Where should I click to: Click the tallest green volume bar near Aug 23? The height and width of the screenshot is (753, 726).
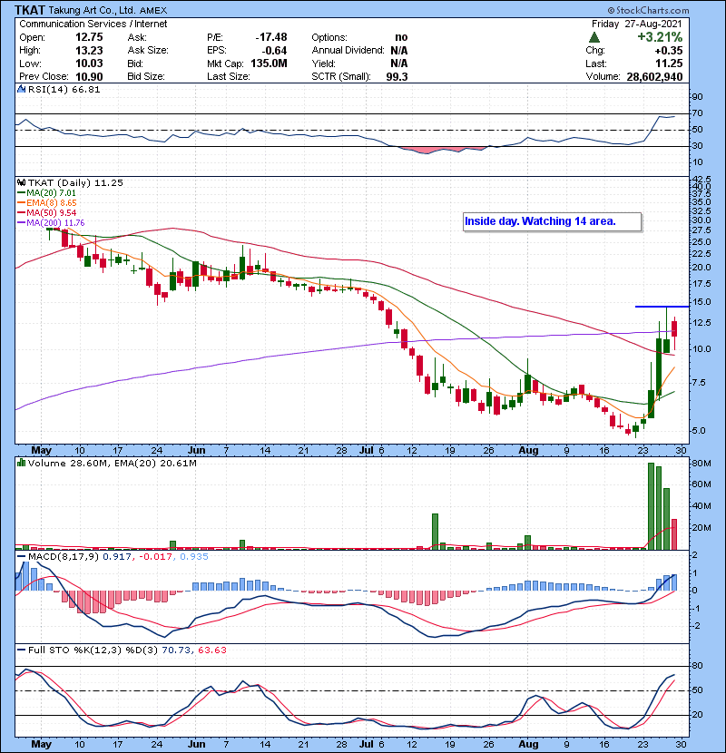pyautogui.click(x=651, y=506)
